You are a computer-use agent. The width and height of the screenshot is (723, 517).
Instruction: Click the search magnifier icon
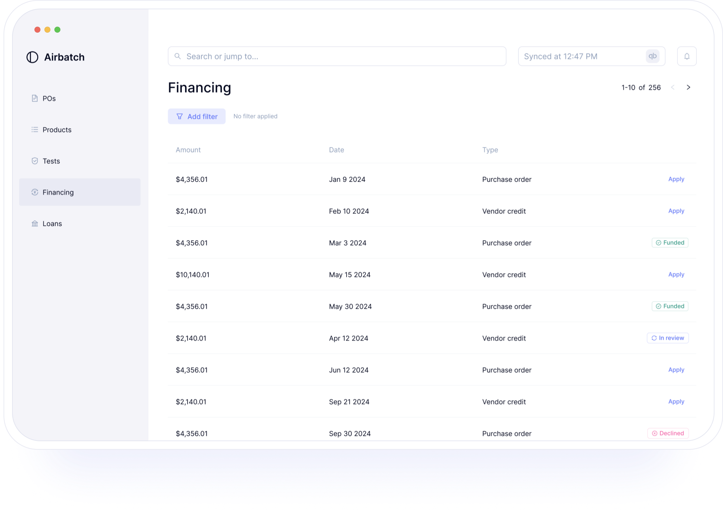tap(178, 56)
